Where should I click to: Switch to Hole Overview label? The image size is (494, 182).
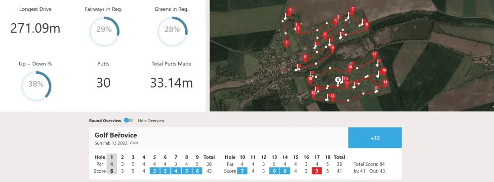pyautogui.click(x=151, y=121)
